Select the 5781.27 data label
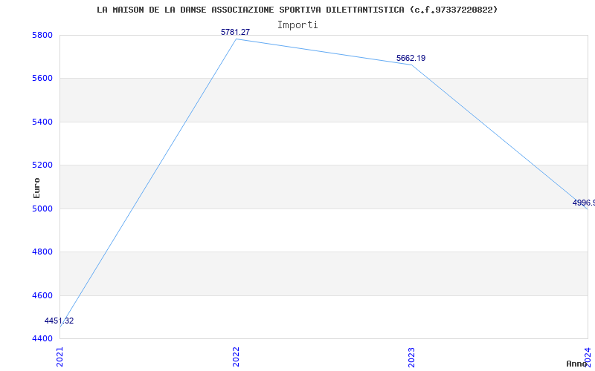 (x=235, y=32)
